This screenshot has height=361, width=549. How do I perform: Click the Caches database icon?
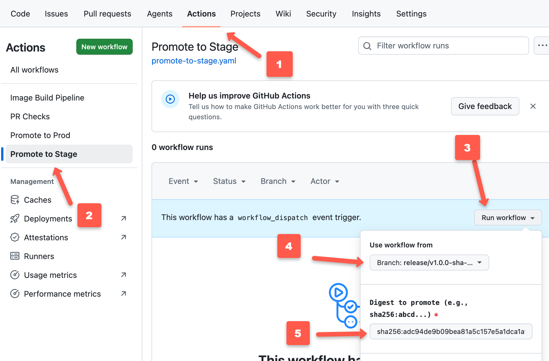tap(15, 200)
